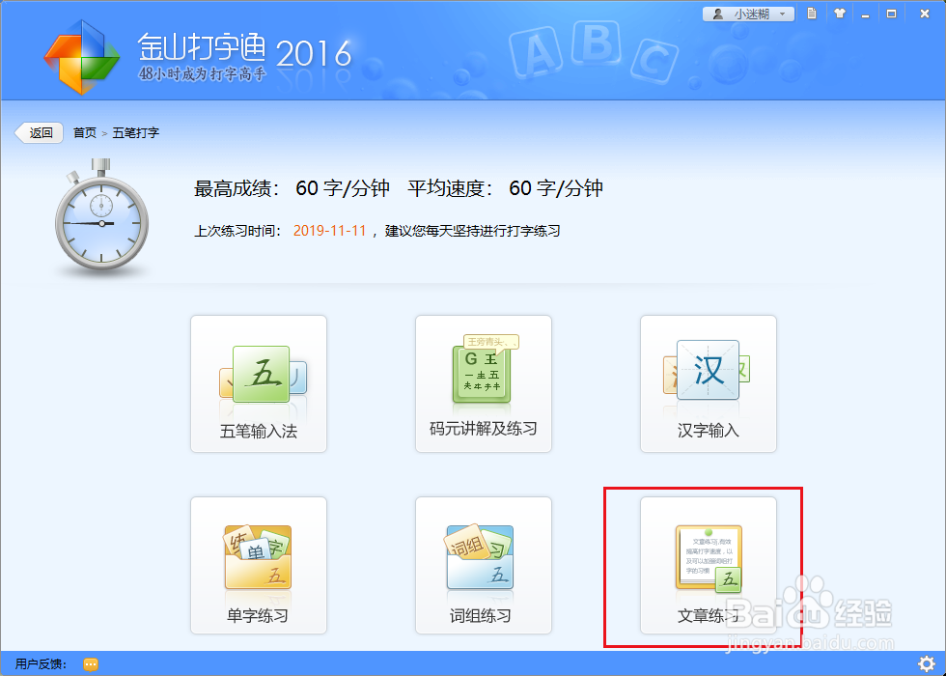Start the 单字练习 practice
Viewport: 946px width, 676px height.
tap(259, 566)
